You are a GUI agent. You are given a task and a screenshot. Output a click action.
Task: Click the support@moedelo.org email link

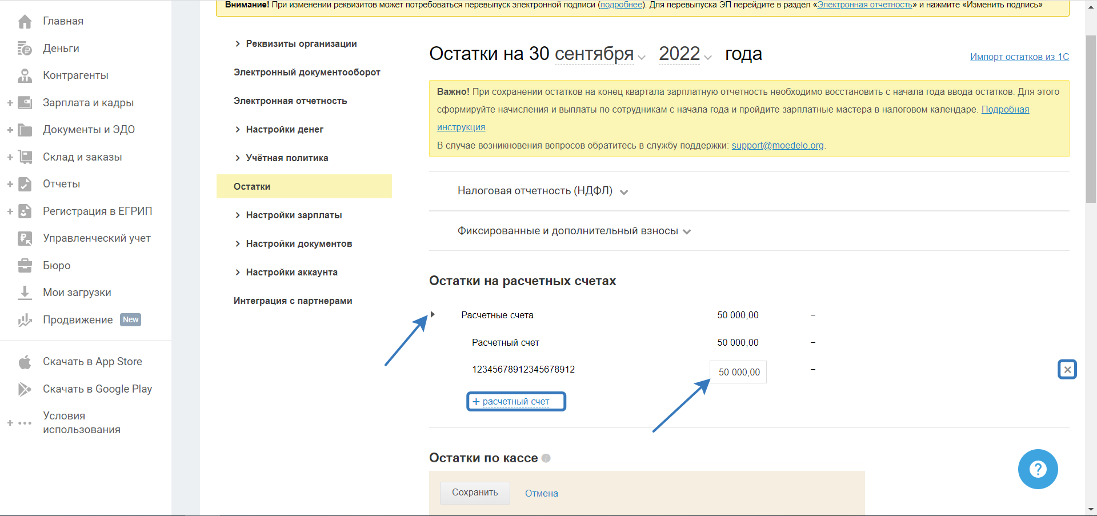tap(778, 145)
